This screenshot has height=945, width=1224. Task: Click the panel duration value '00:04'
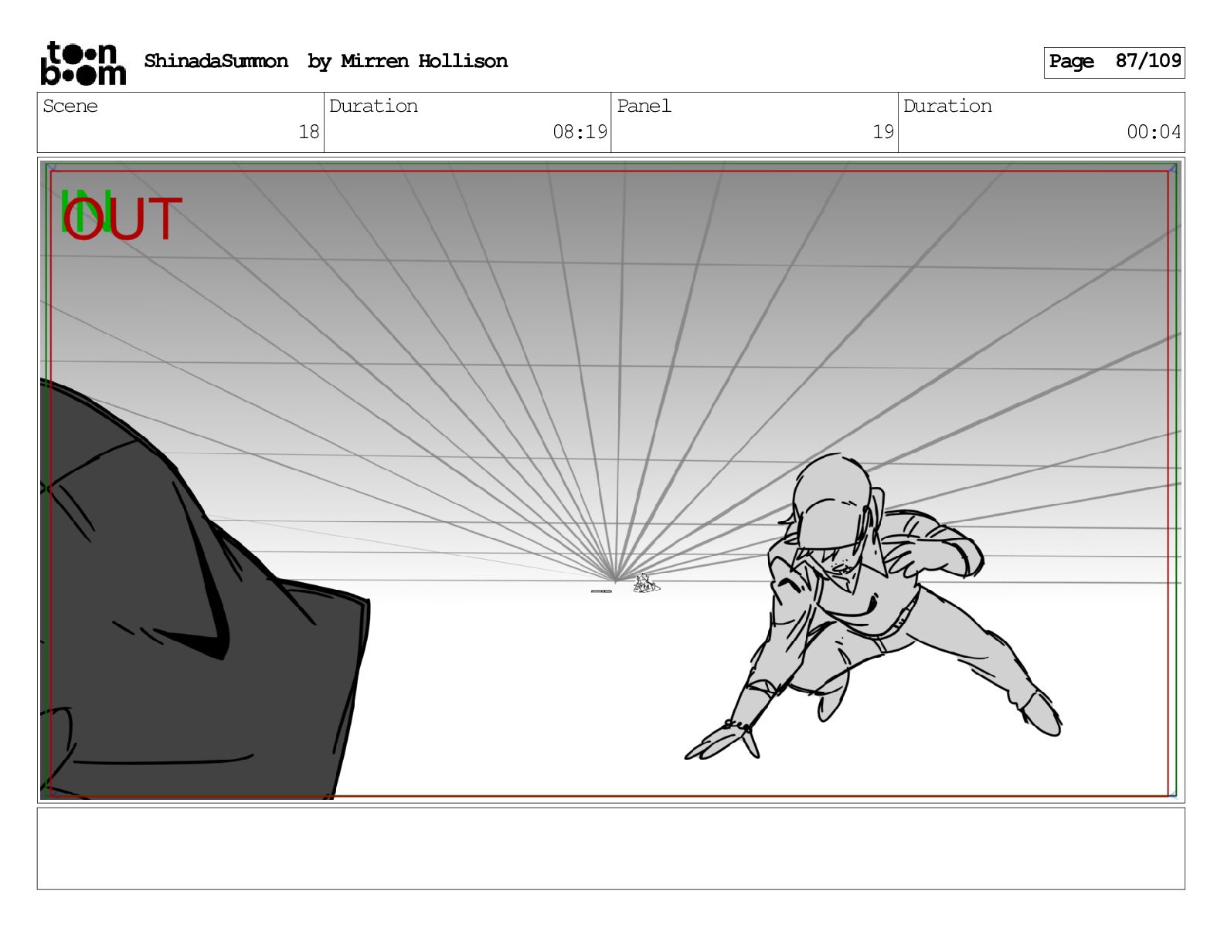(x=1154, y=132)
